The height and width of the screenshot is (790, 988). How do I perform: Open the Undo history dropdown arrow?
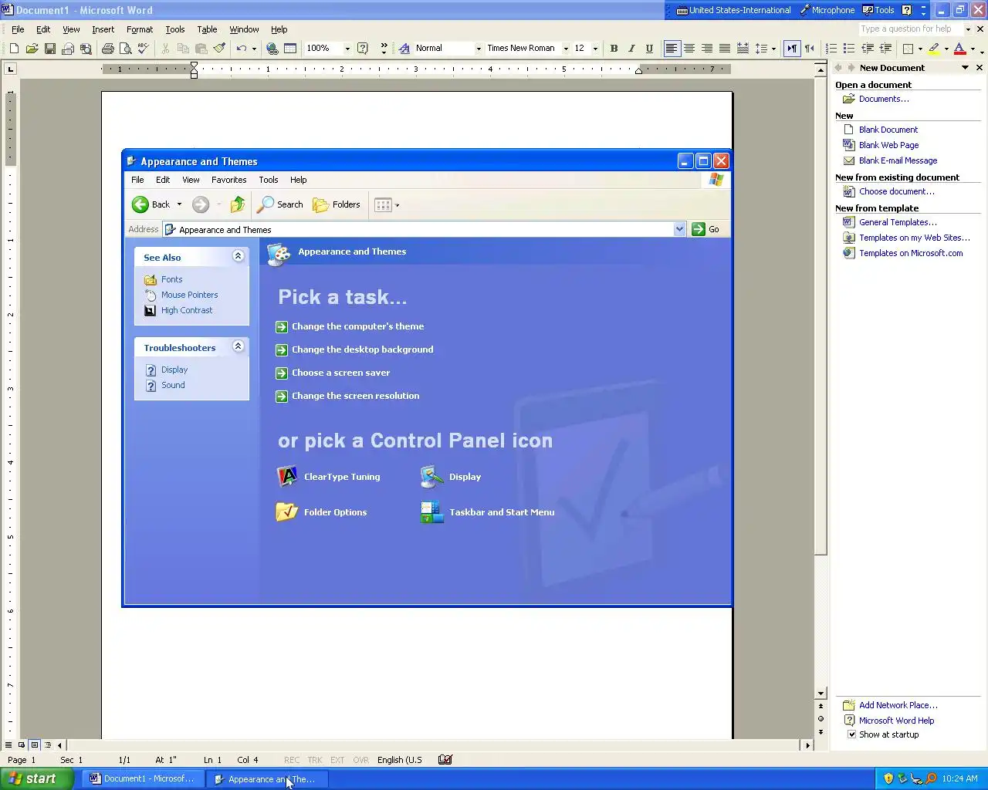tap(254, 49)
